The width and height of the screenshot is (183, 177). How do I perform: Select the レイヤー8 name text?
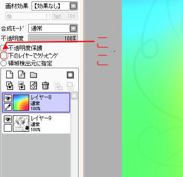tap(41, 97)
